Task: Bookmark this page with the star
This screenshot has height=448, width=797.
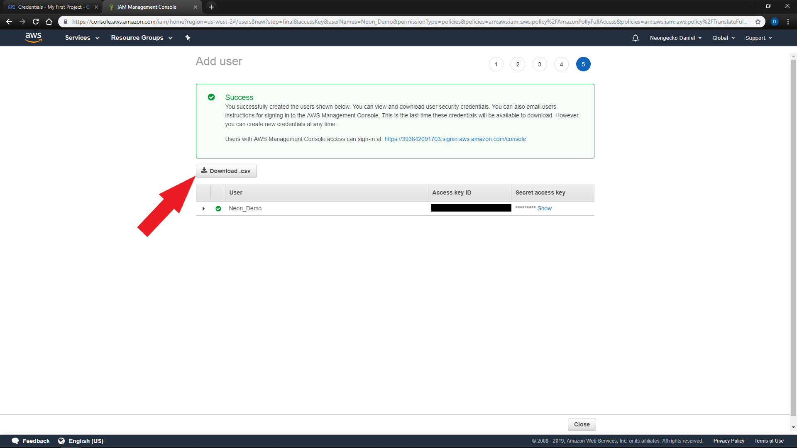Action: (x=758, y=22)
